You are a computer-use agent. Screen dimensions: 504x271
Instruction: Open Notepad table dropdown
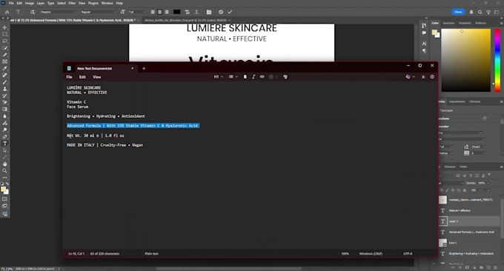point(273,77)
